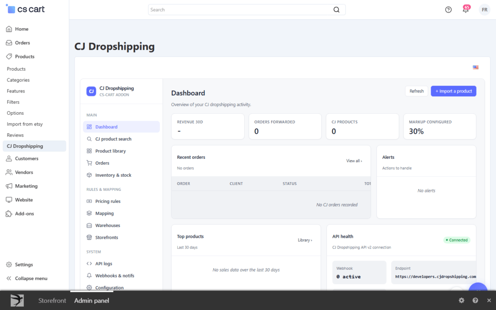Click the Product library grid icon

89,151
